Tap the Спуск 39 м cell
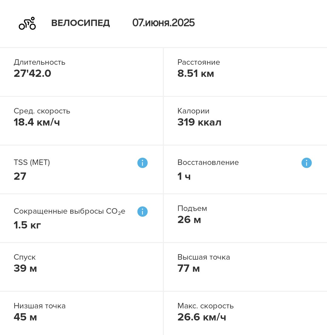 pyautogui.click(x=81, y=267)
